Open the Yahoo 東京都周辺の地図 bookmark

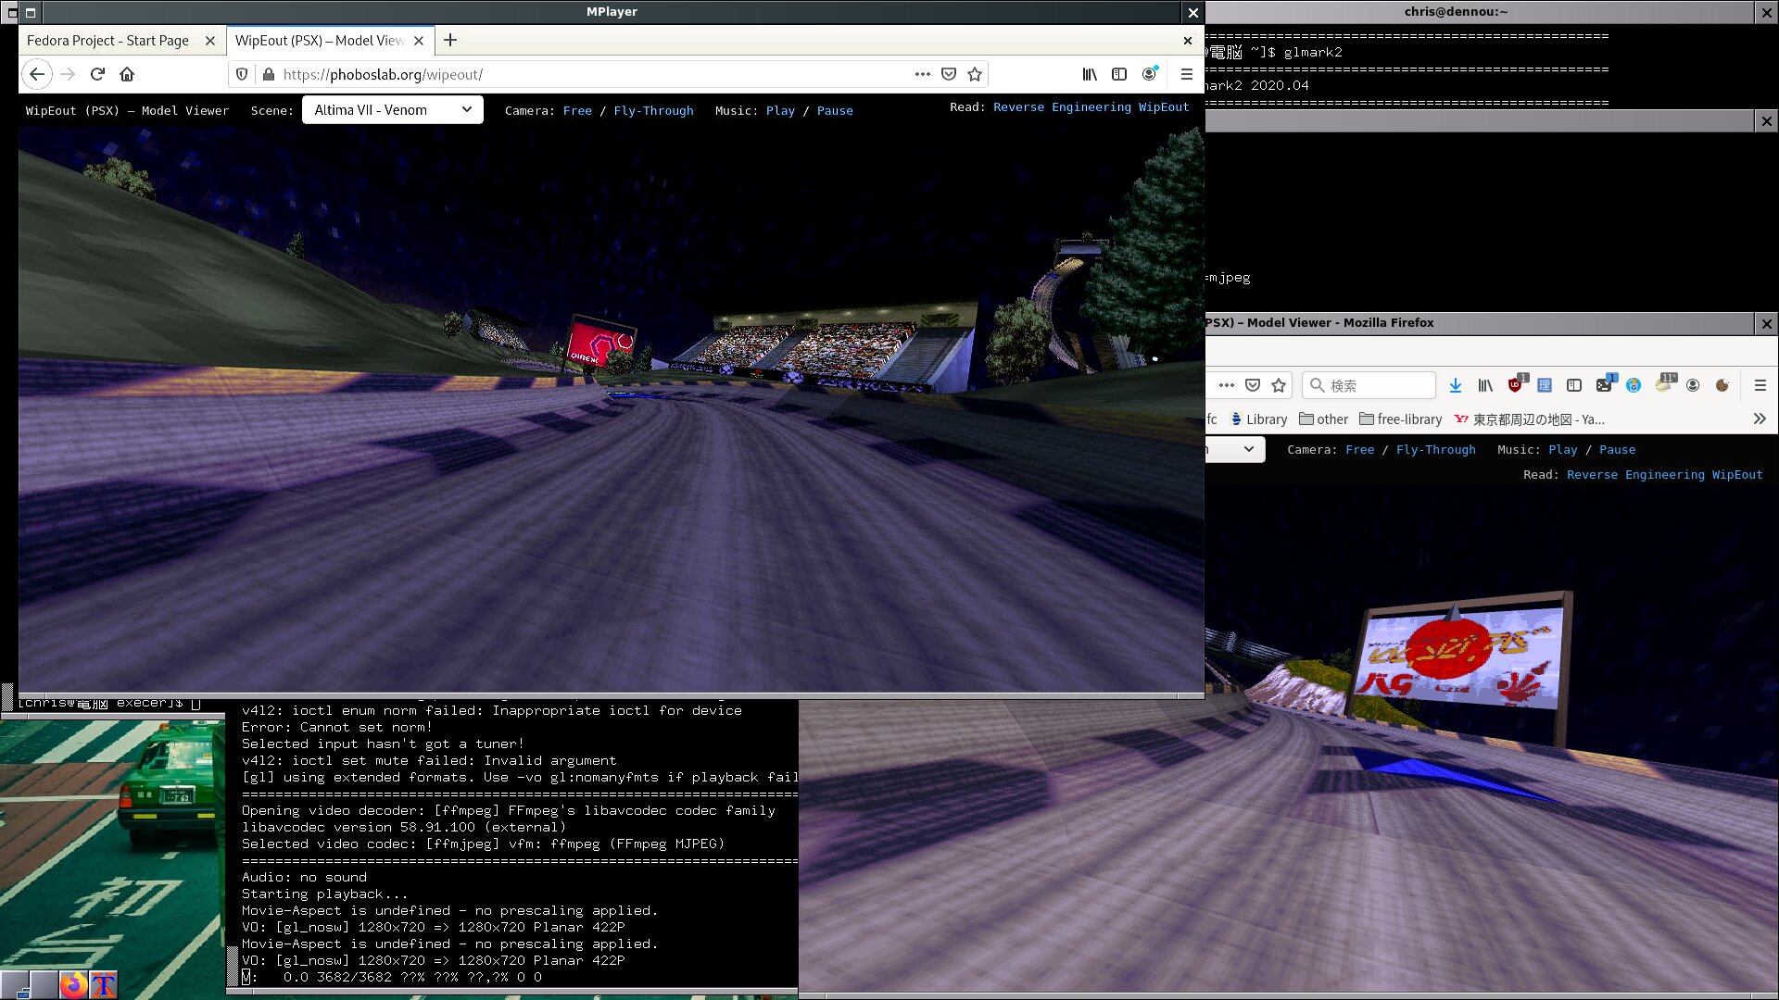pos(1529,419)
